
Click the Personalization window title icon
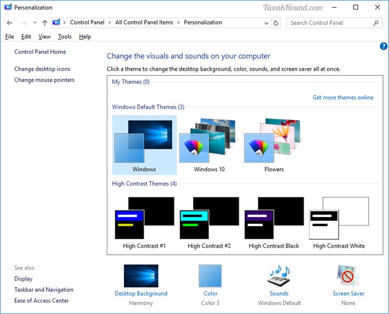pyautogui.click(x=8, y=7)
